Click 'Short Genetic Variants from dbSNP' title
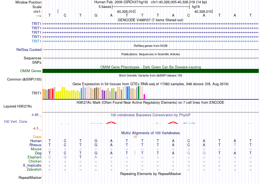This screenshot has width=259, height=184. 150,75
